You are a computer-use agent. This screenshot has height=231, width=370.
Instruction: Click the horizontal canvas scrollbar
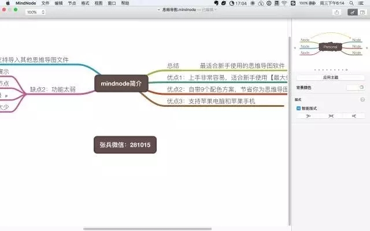coord(147,229)
